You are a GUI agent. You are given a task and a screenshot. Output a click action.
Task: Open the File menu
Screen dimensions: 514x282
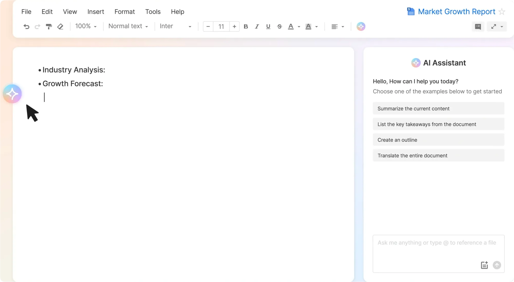(26, 12)
